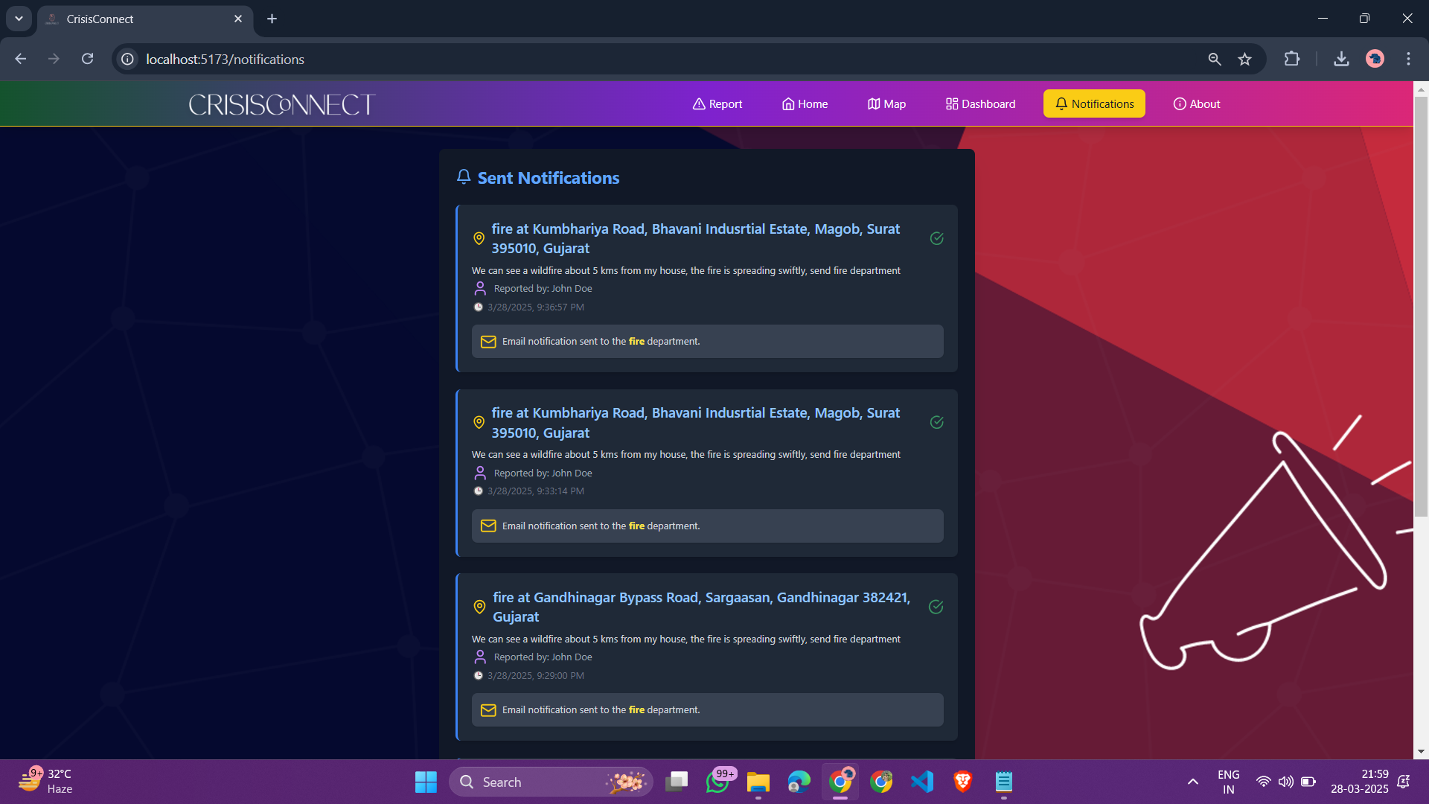Open the Home page from navbar
Image resolution: width=1429 pixels, height=804 pixels.
[x=805, y=104]
